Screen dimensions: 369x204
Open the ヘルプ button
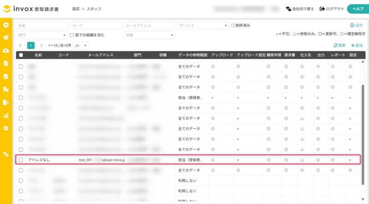click(x=358, y=9)
